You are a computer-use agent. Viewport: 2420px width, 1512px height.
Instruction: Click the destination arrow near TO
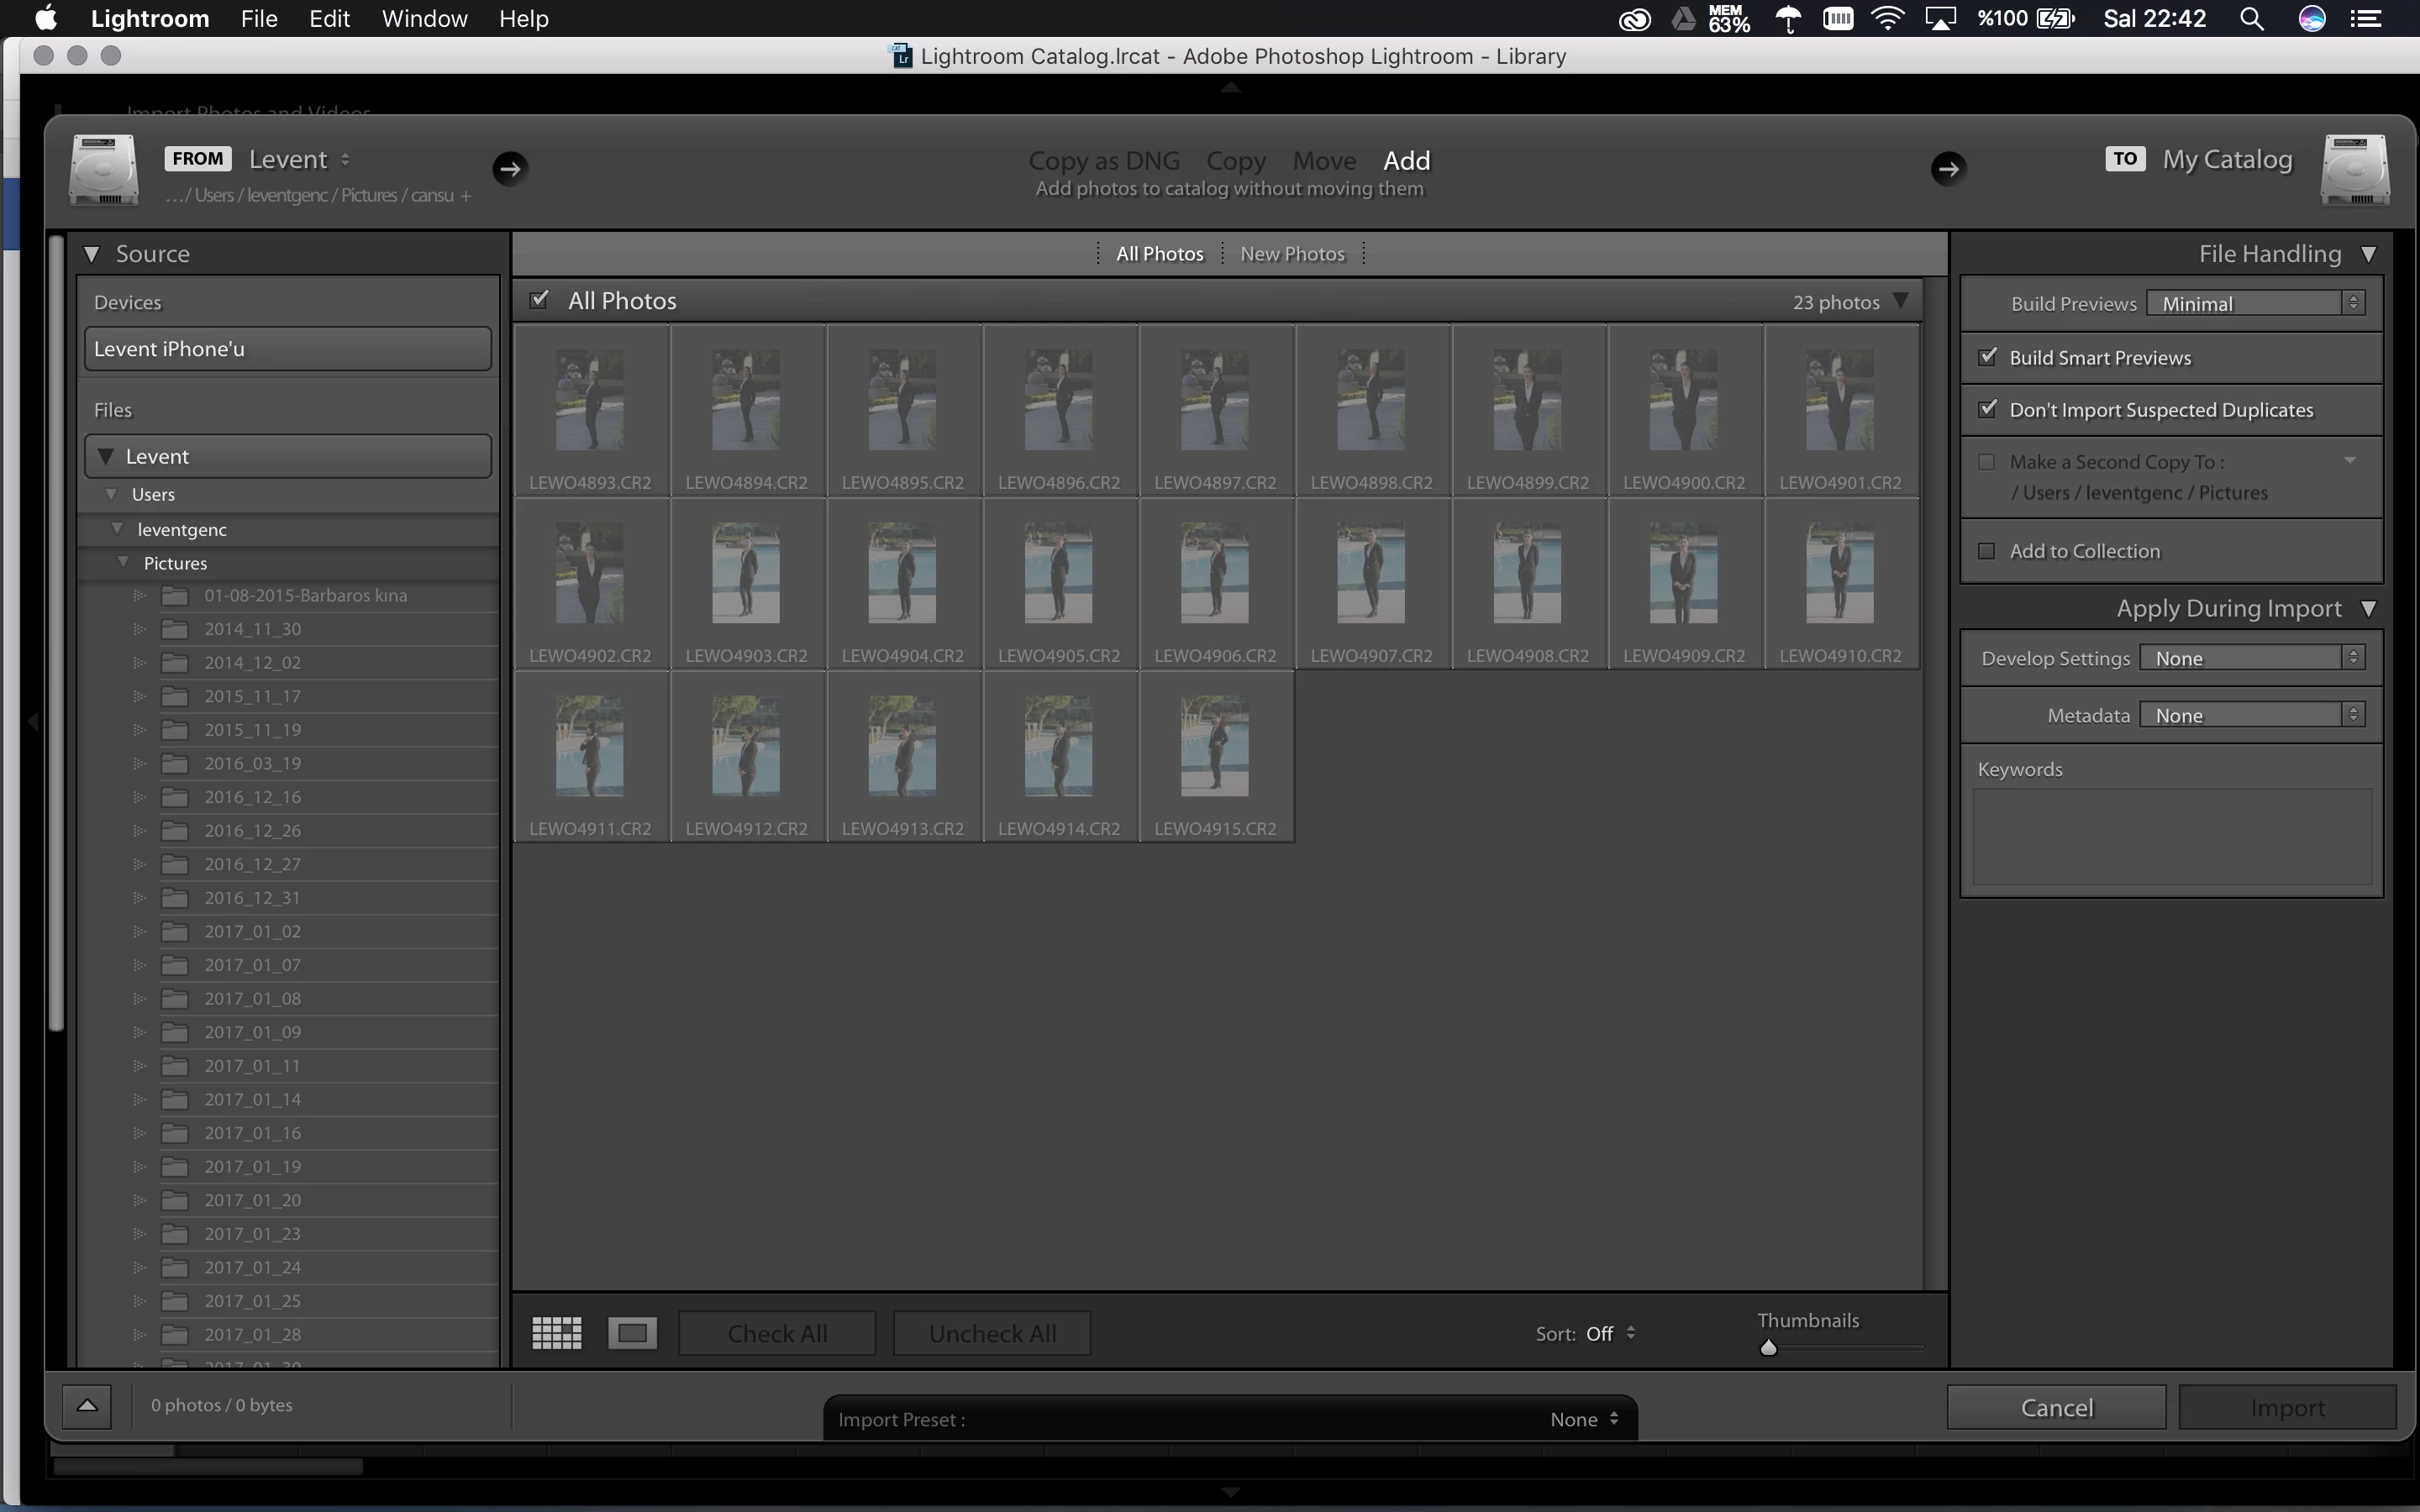coord(1947,168)
